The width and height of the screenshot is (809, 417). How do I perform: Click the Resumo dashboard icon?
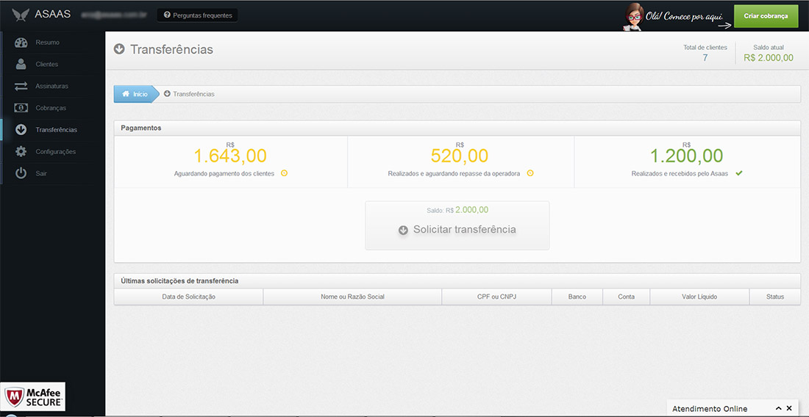point(21,43)
